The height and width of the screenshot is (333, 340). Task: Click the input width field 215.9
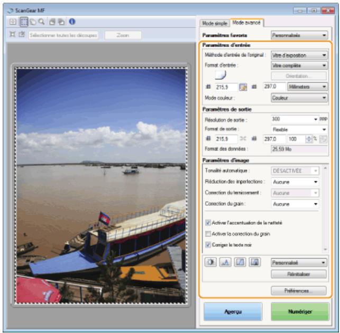point(227,87)
